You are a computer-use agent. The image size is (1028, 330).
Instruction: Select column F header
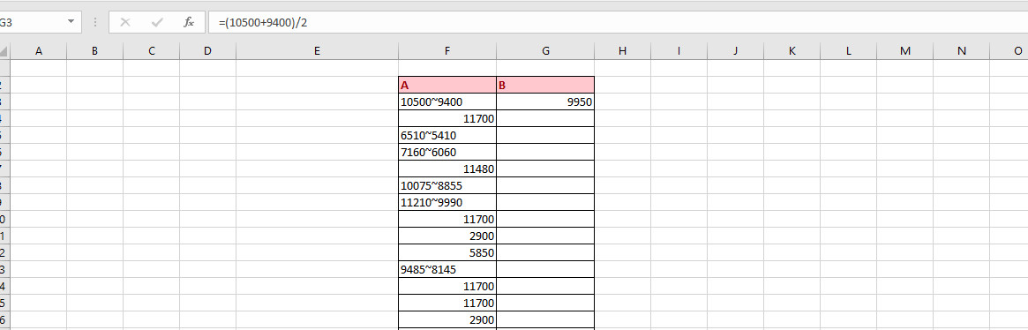click(447, 50)
